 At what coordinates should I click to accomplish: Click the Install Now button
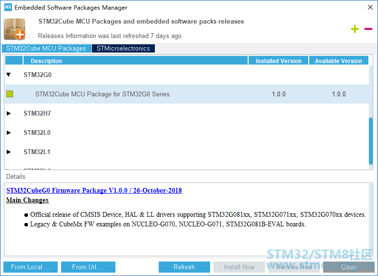(x=239, y=267)
